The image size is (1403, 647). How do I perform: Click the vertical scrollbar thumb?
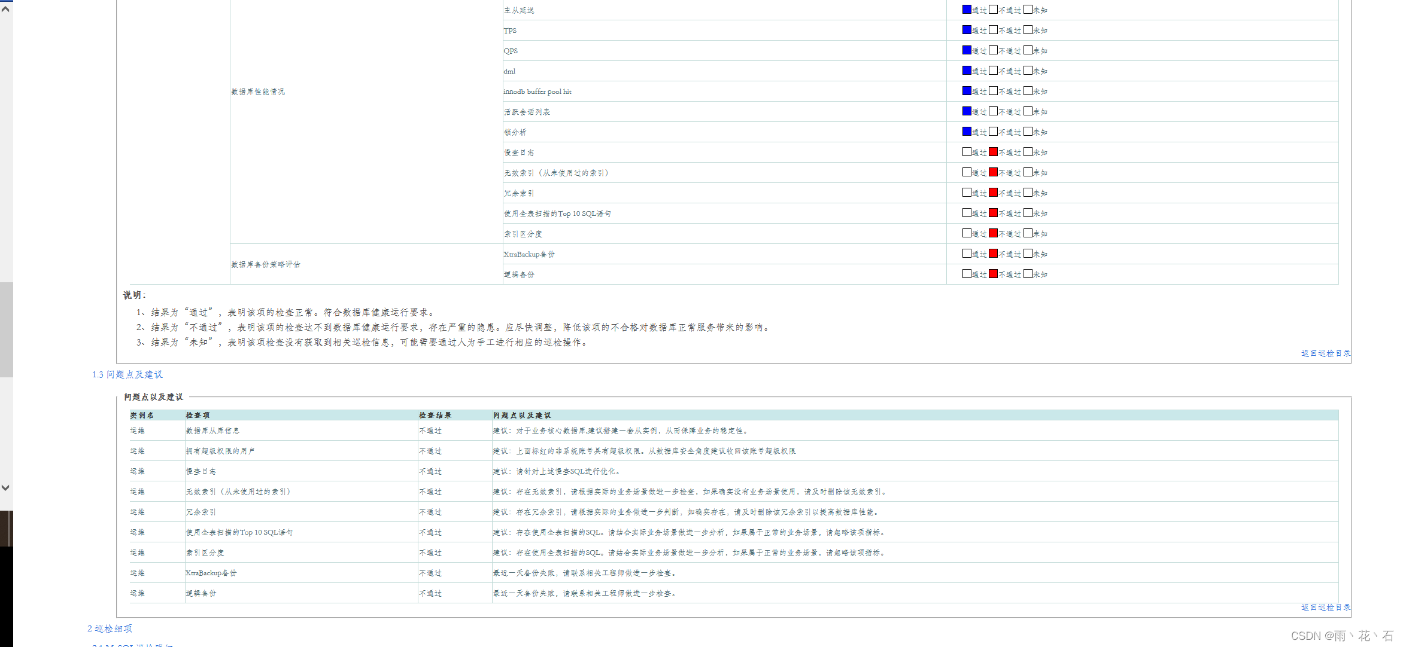(x=6, y=329)
